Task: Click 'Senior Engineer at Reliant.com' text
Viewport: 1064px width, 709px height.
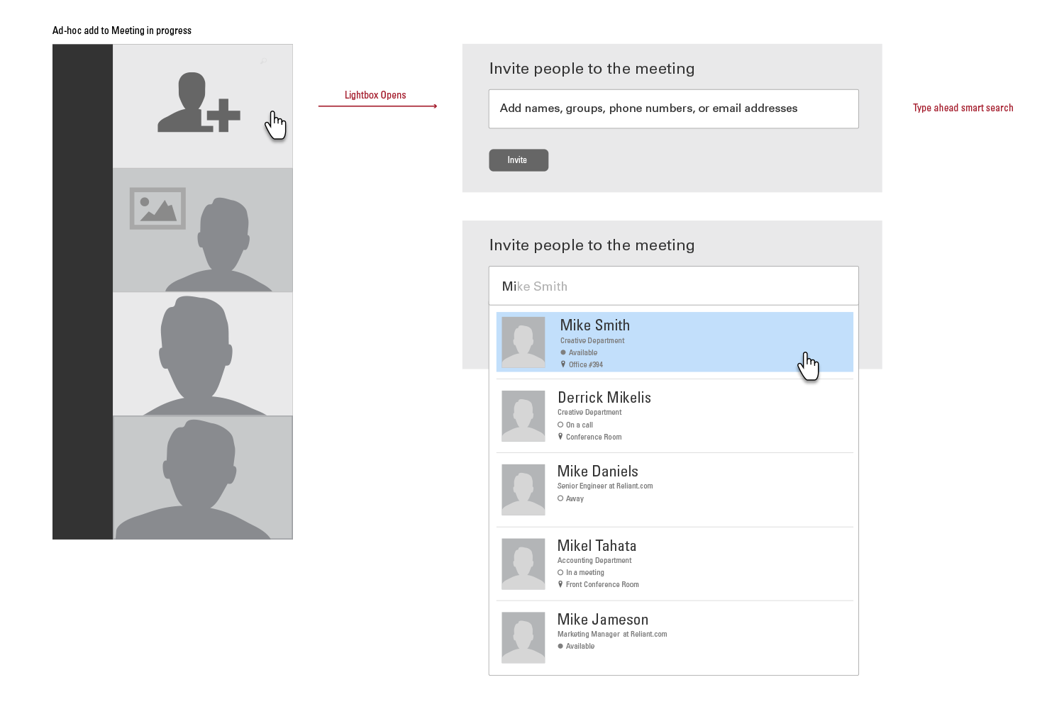Action: click(605, 486)
